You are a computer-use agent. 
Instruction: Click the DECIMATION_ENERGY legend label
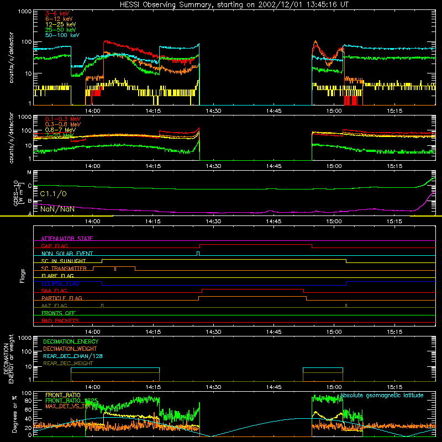pos(71,341)
